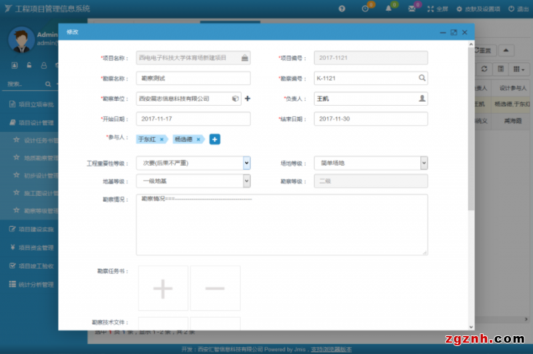Remove 杨选德 tag from participants

pos(199,140)
